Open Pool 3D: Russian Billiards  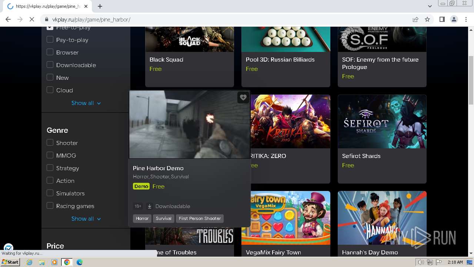(286, 56)
